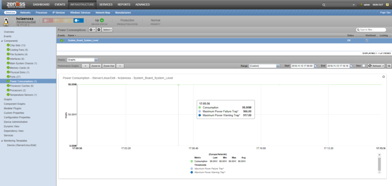Click the green Up device status icon
Screen dimensions: 392x186
[102, 20]
